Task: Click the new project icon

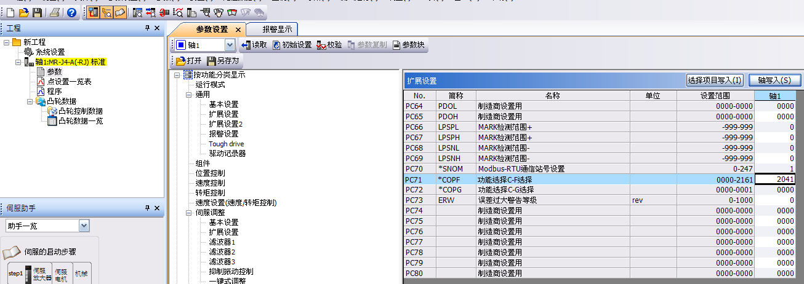Action: pos(10,12)
